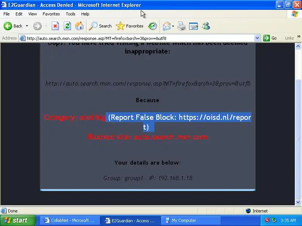Open the Windows start button
Screen dimensions: 302x226
coord(18,220)
